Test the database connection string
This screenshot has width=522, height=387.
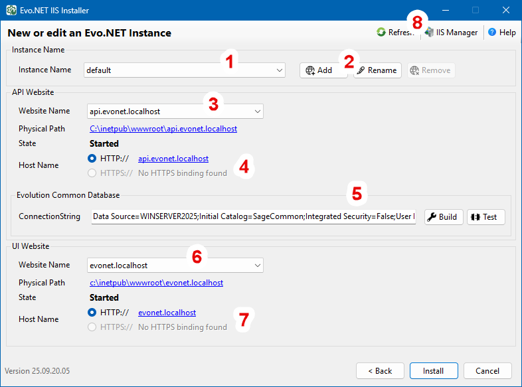[x=485, y=217]
